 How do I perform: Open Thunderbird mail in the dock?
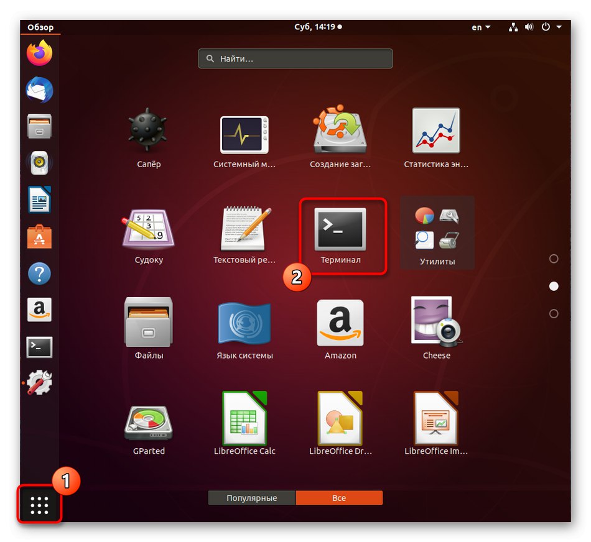39,90
